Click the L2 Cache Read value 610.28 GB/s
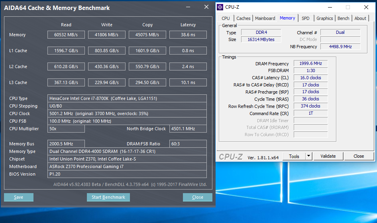Viewport: 377px width, 223px height. (x=66, y=67)
